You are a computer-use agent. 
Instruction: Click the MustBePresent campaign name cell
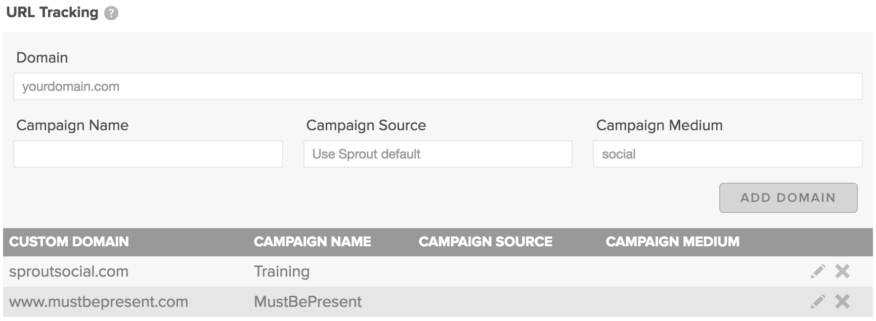click(x=308, y=302)
